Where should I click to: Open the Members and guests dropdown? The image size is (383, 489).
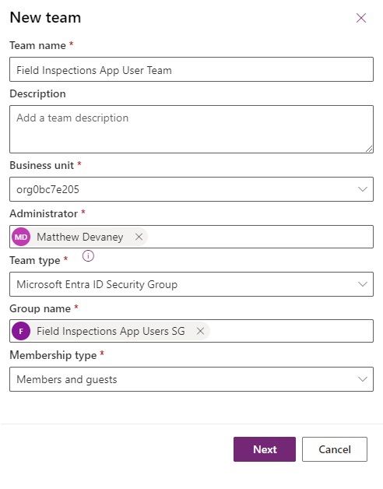(x=191, y=379)
